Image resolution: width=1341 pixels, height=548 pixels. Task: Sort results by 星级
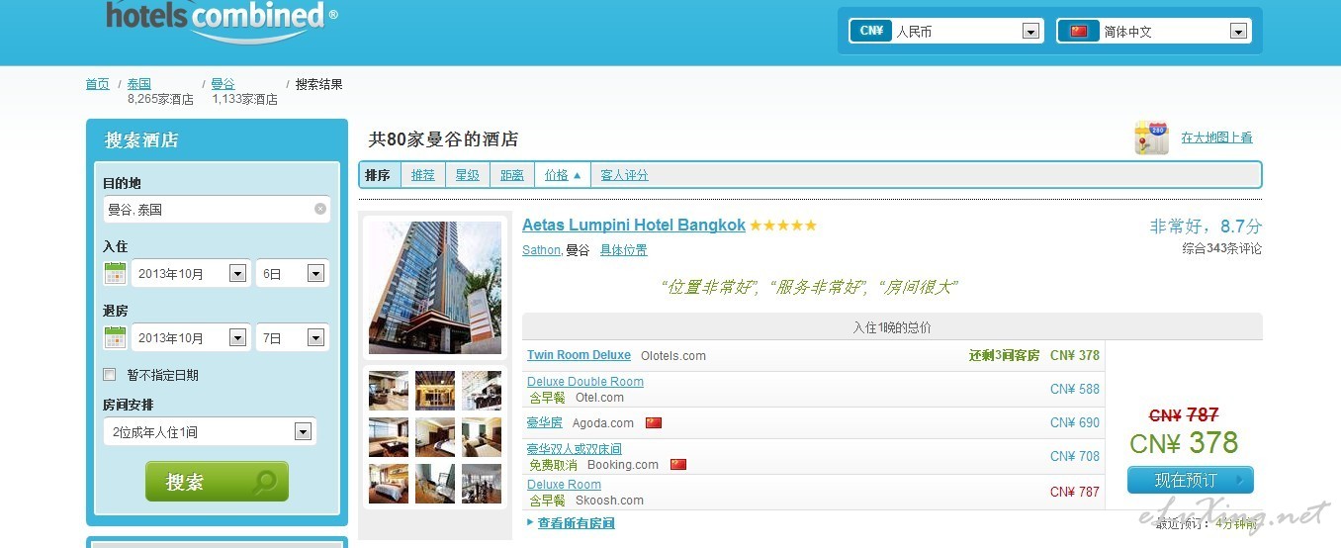pyautogui.click(x=467, y=175)
